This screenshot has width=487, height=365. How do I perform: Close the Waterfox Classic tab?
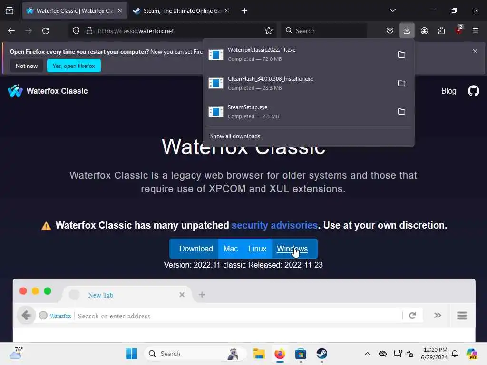click(x=120, y=11)
